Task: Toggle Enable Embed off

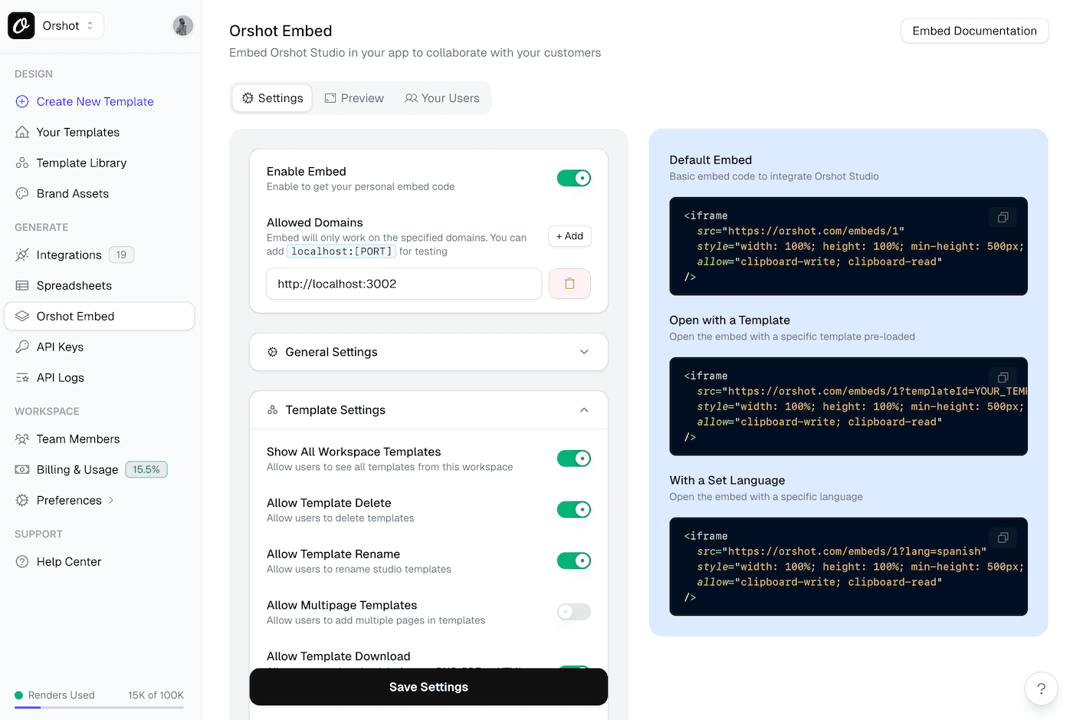Action: point(573,177)
